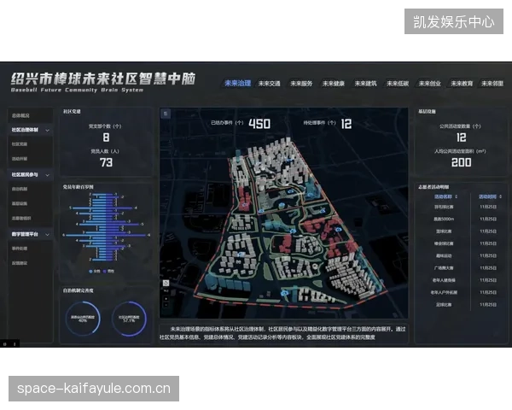This screenshot has width=512, height=410.
Task: Sort the table by 活动名称 sort icon
Action: [x=457, y=196]
